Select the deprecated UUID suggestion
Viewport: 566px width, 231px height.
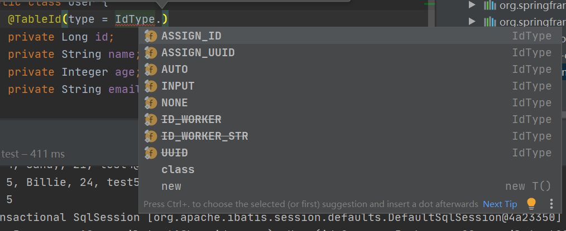[x=175, y=153]
